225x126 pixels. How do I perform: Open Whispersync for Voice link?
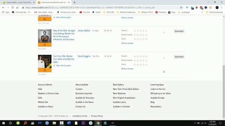160,93
